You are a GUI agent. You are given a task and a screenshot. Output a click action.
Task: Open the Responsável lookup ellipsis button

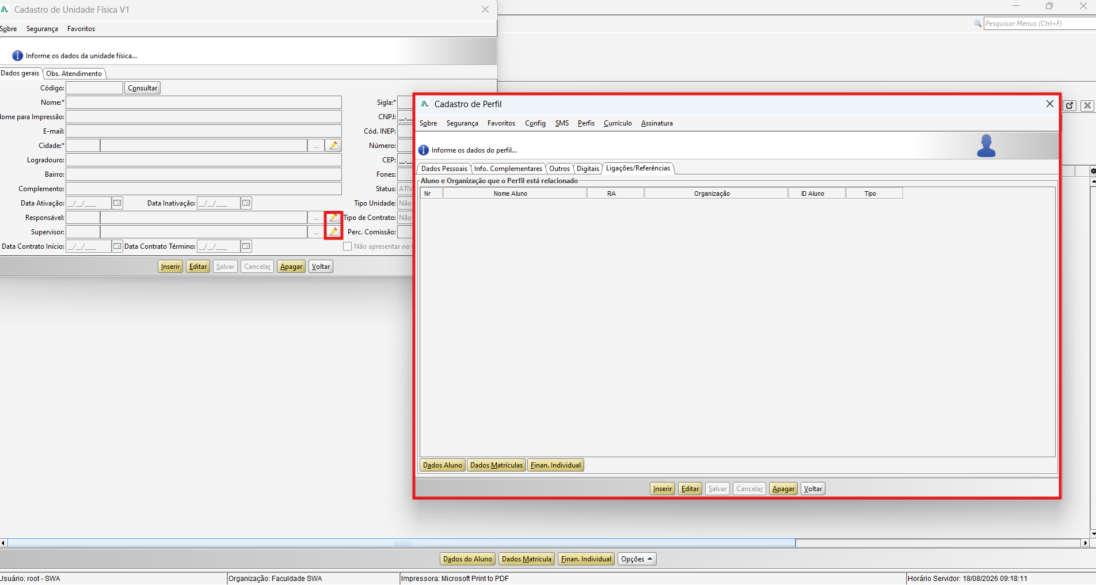316,218
